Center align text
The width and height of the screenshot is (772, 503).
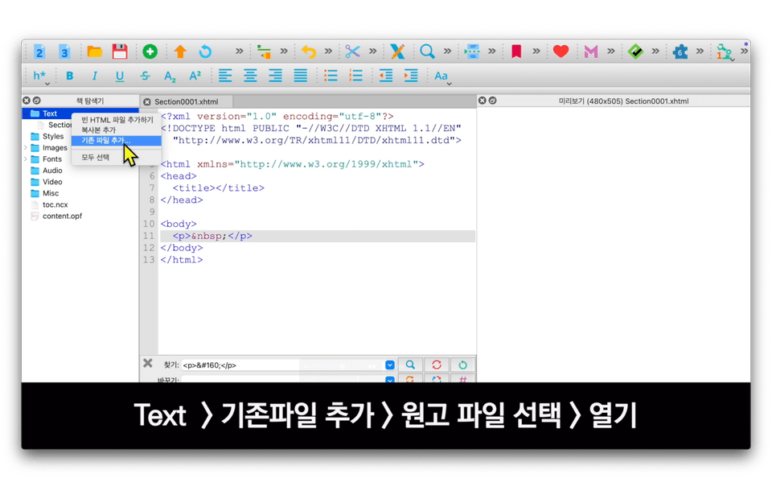(250, 76)
